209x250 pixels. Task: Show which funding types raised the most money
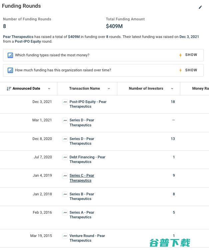(191, 55)
